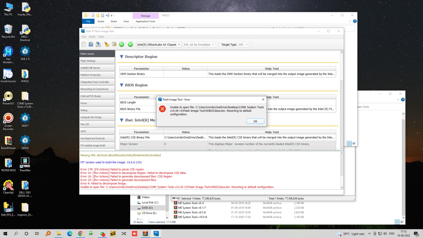Viewport: 423px width, 238px height.
Task: Open the Target Type SPI dropdown
Action: (x=243, y=45)
